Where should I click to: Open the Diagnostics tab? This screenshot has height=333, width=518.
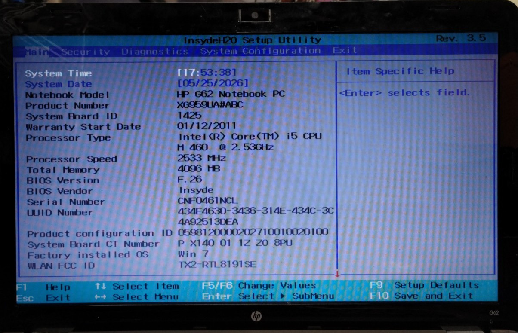pyautogui.click(x=154, y=51)
